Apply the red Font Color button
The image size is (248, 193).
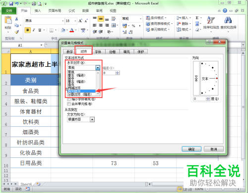72,30
